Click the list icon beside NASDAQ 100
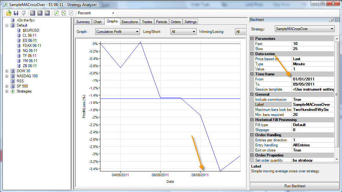This screenshot has height=192, width=342. (x=13, y=76)
